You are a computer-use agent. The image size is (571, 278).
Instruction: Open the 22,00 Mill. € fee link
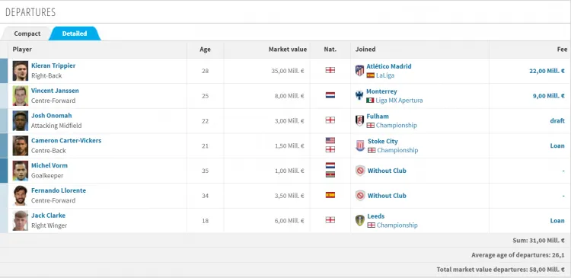[547, 71]
